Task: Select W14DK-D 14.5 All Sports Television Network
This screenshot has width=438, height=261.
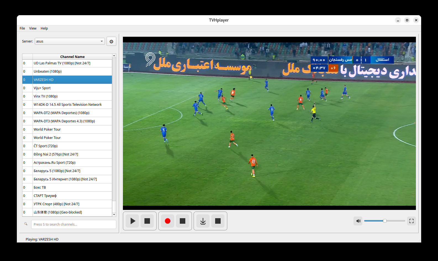Action: click(67, 105)
